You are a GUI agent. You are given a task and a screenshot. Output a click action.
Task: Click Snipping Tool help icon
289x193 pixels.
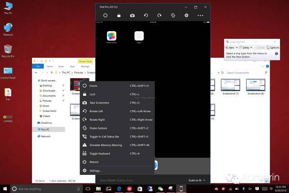[x=276, y=54]
